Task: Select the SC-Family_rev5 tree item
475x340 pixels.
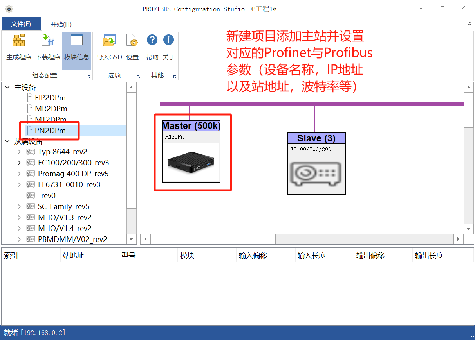Action: [64, 206]
